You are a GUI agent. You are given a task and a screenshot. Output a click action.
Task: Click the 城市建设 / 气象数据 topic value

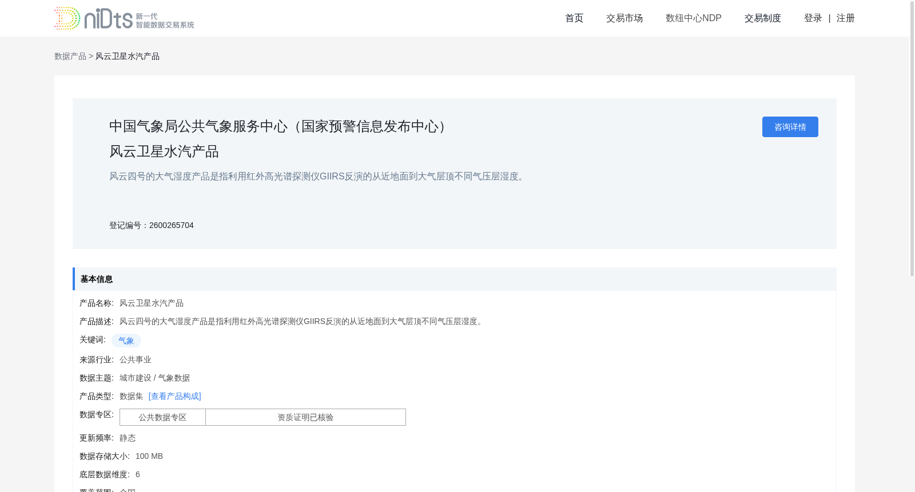click(x=154, y=378)
